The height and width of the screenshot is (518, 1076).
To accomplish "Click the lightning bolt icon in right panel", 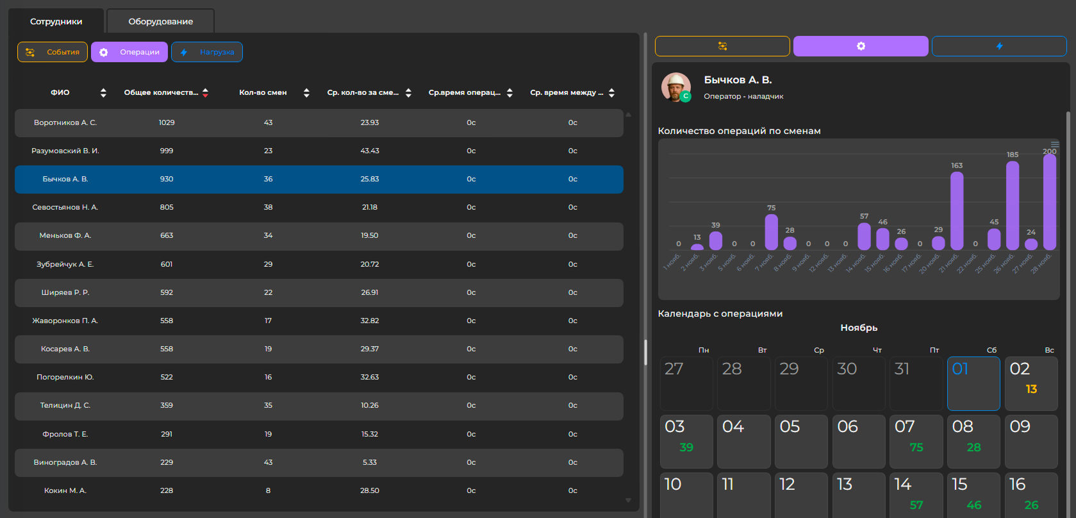I will coord(999,46).
